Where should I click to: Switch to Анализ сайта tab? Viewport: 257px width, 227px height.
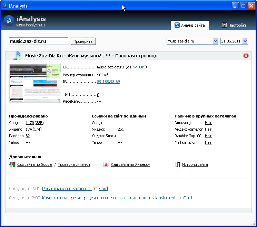(x=190, y=25)
